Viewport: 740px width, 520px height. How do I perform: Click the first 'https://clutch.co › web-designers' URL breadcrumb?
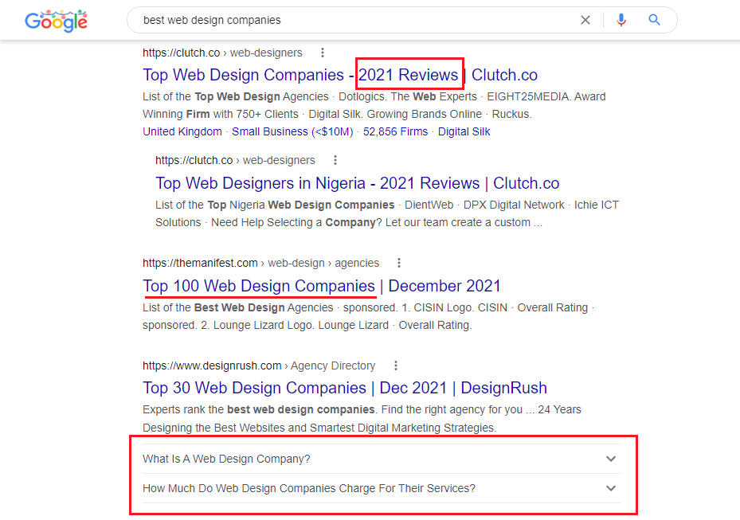222,53
